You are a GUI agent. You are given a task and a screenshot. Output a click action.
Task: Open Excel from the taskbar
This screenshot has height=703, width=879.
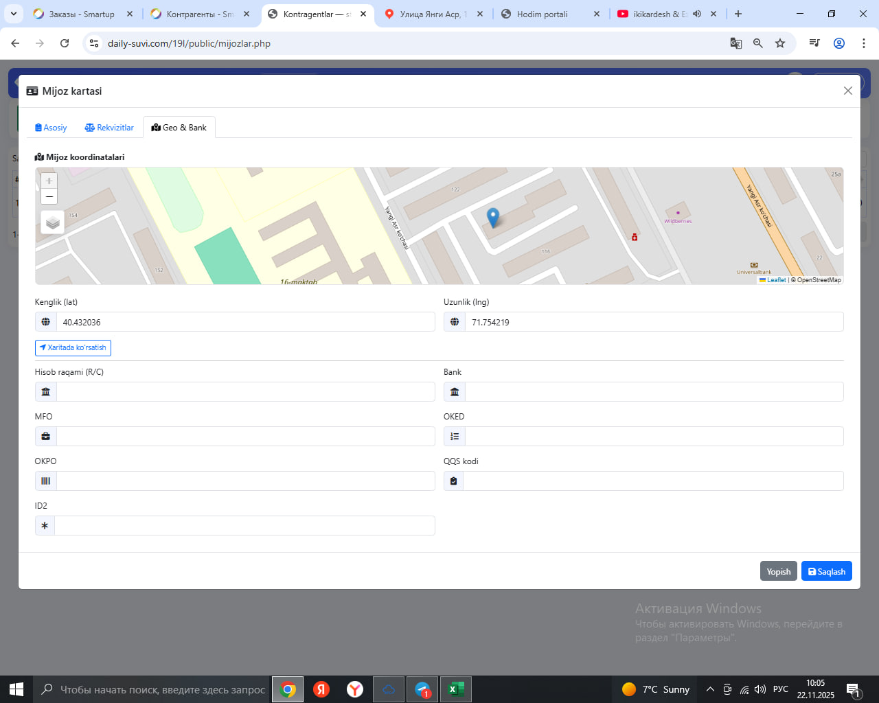click(x=455, y=689)
